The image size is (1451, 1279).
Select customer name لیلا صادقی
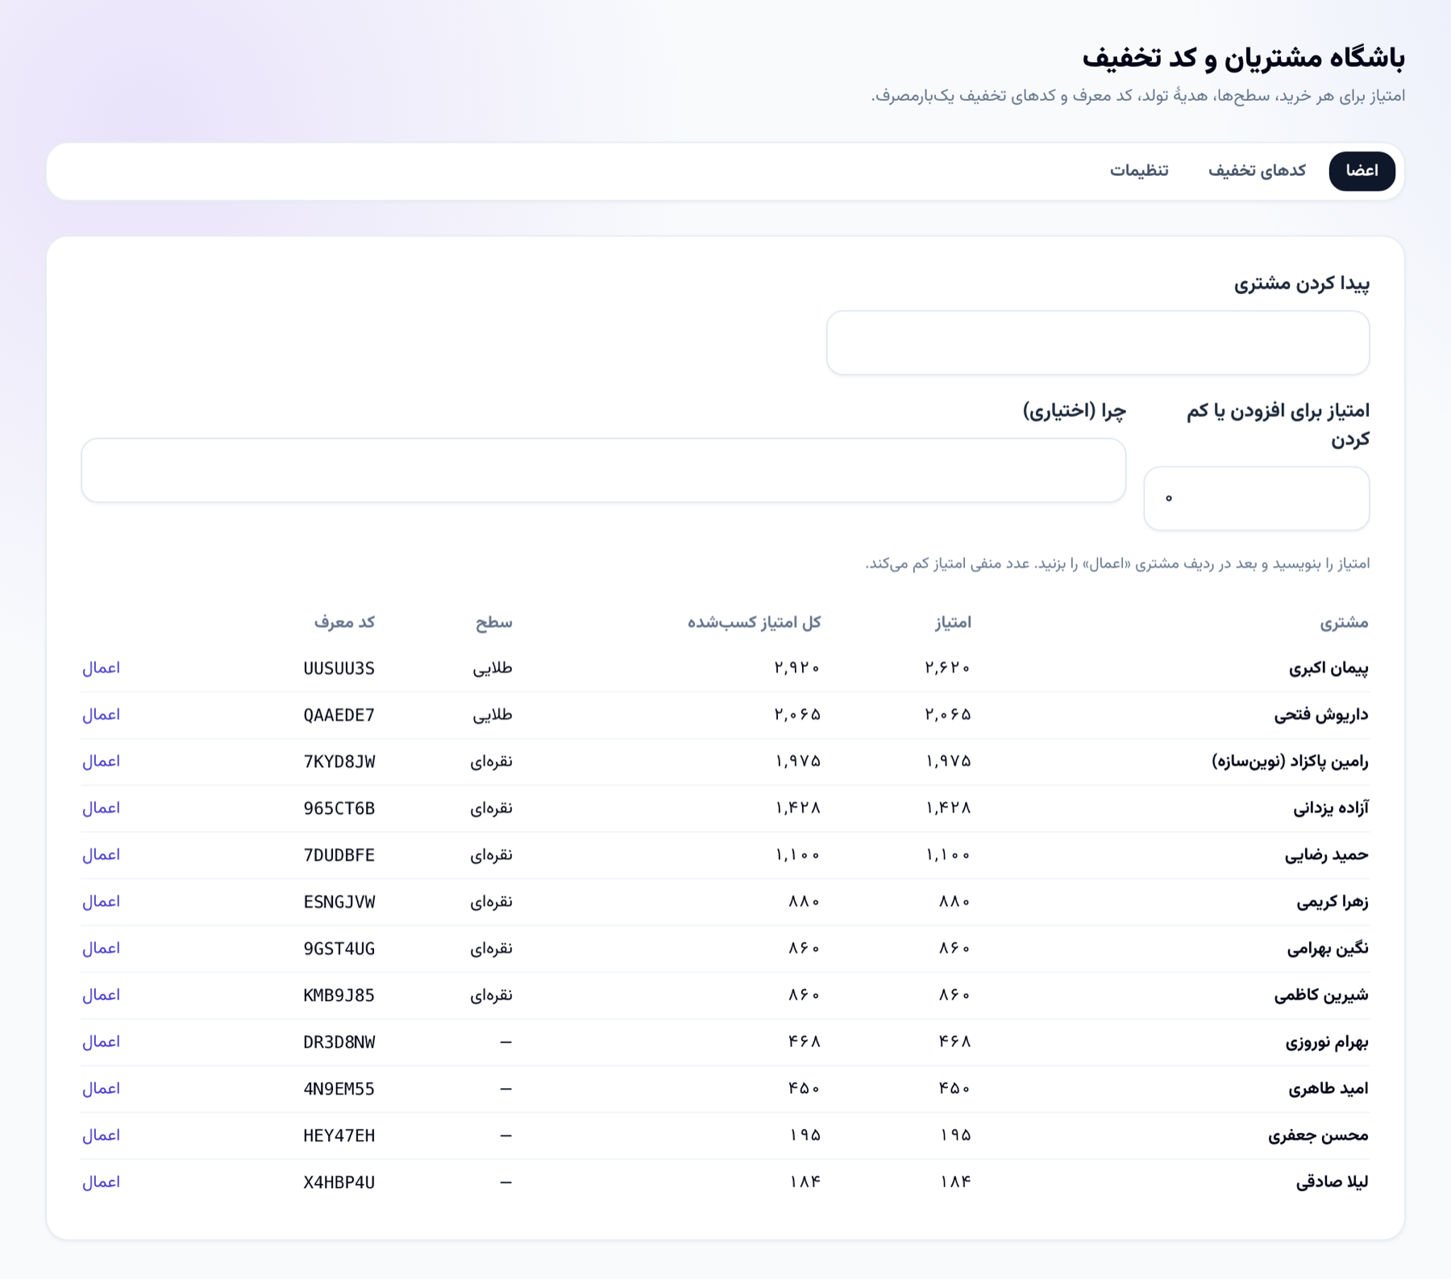(x=1332, y=1182)
